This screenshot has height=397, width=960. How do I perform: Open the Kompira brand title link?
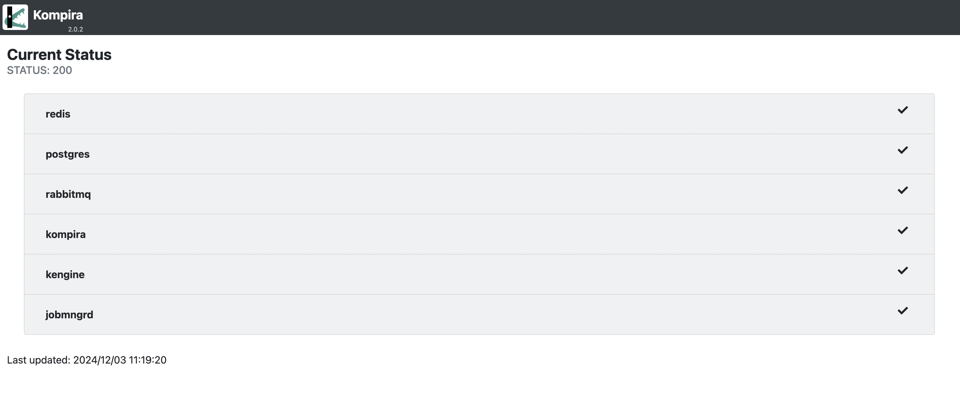(58, 15)
